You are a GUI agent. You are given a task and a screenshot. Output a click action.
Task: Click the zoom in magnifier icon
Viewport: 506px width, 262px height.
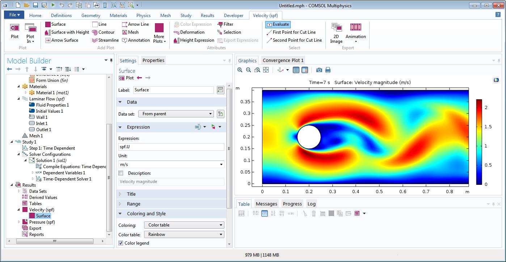click(x=240, y=70)
